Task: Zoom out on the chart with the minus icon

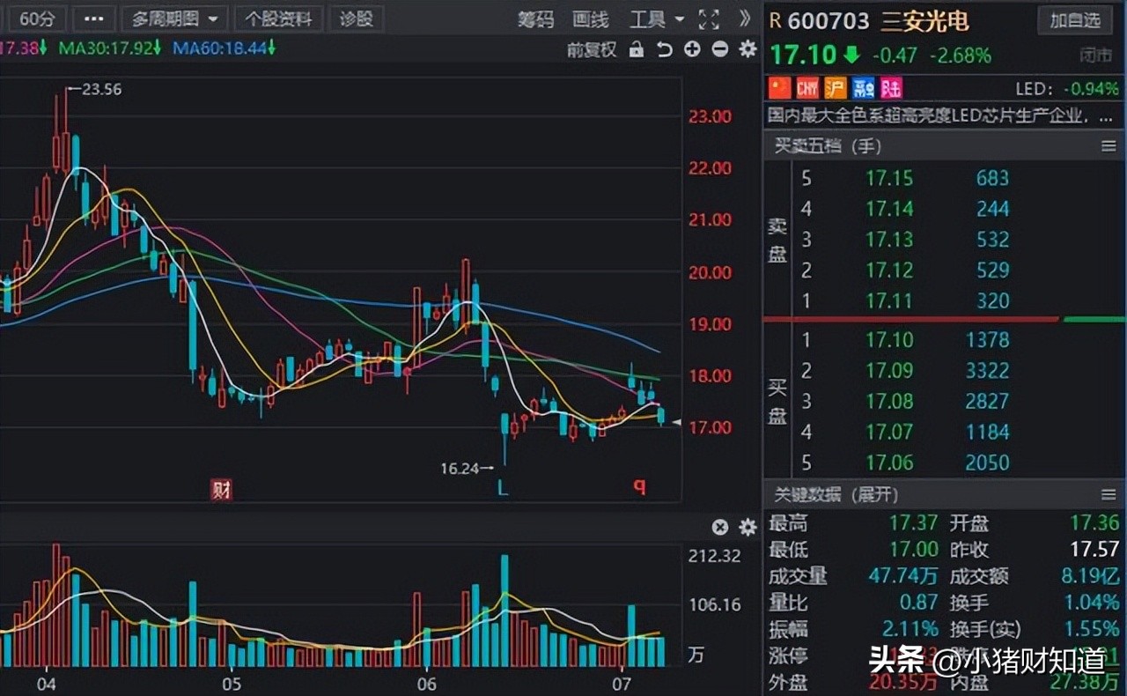Action: pyautogui.click(x=719, y=50)
